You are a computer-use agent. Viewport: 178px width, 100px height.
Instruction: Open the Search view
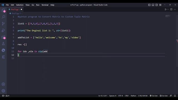[3, 17]
